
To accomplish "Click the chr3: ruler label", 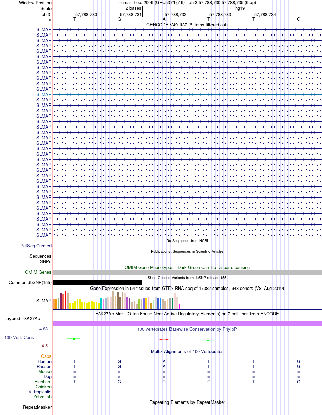I will pyautogui.click(x=46, y=14).
